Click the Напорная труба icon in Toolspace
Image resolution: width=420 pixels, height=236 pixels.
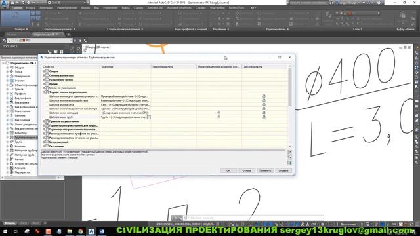pos(12,155)
